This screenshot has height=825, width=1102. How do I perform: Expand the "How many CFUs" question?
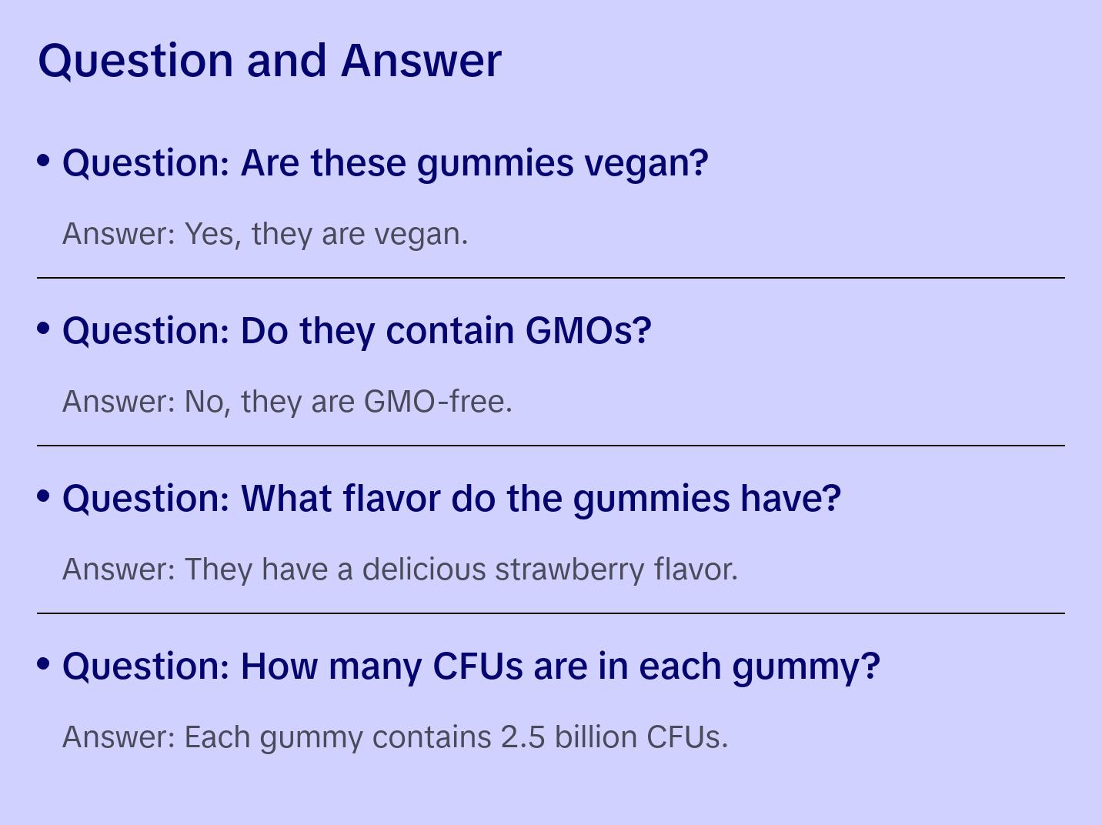pos(470,666)
